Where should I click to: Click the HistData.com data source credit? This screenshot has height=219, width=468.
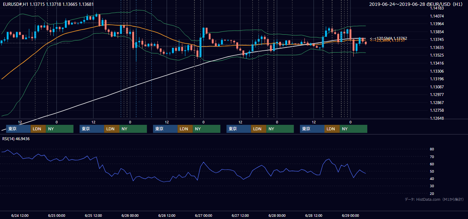tap(434, 199)
